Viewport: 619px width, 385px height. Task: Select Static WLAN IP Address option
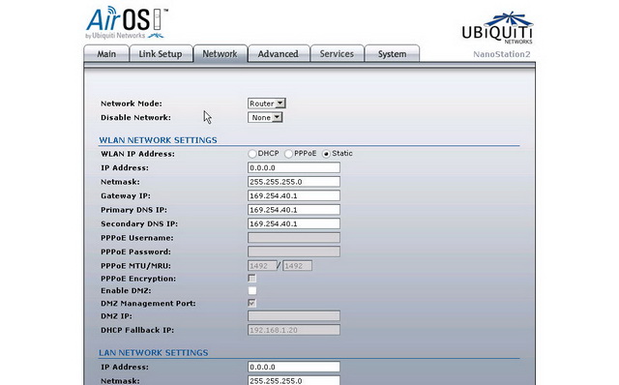326,154
